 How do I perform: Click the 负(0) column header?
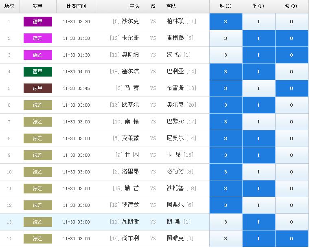point(291,6)
